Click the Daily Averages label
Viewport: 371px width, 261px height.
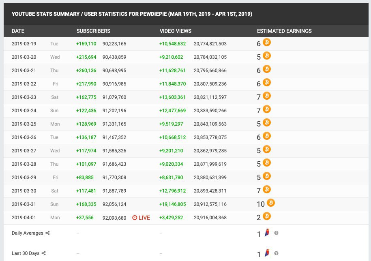(x=28, y=233)
